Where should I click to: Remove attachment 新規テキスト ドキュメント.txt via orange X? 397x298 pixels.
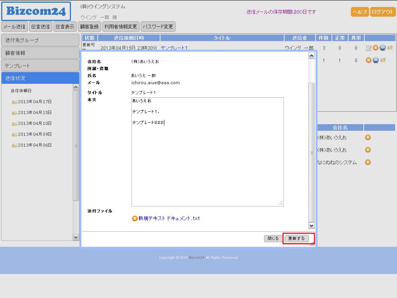[135, 218]
